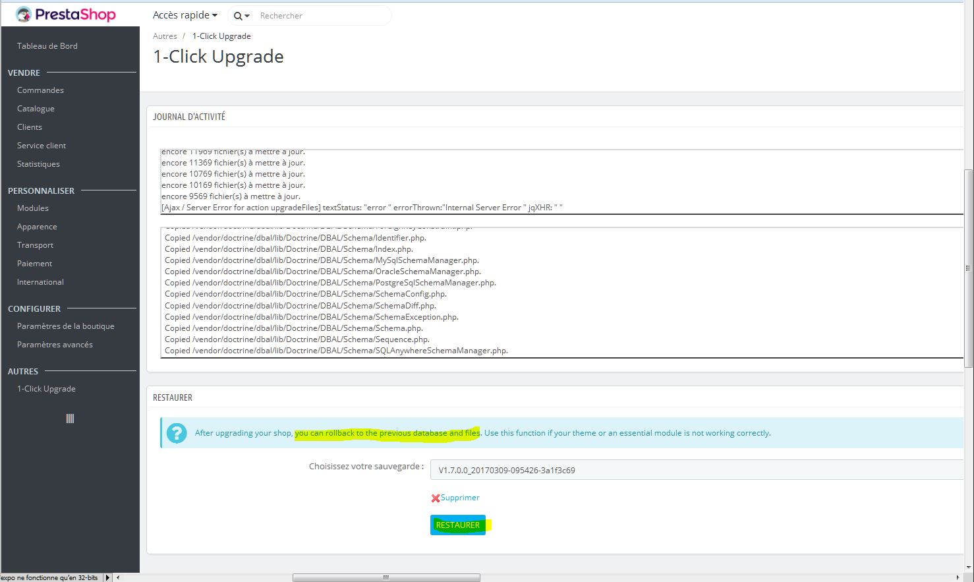Select Paramètres avancés menu item
This screenshot has width=974, height=582.
[55, 345]
